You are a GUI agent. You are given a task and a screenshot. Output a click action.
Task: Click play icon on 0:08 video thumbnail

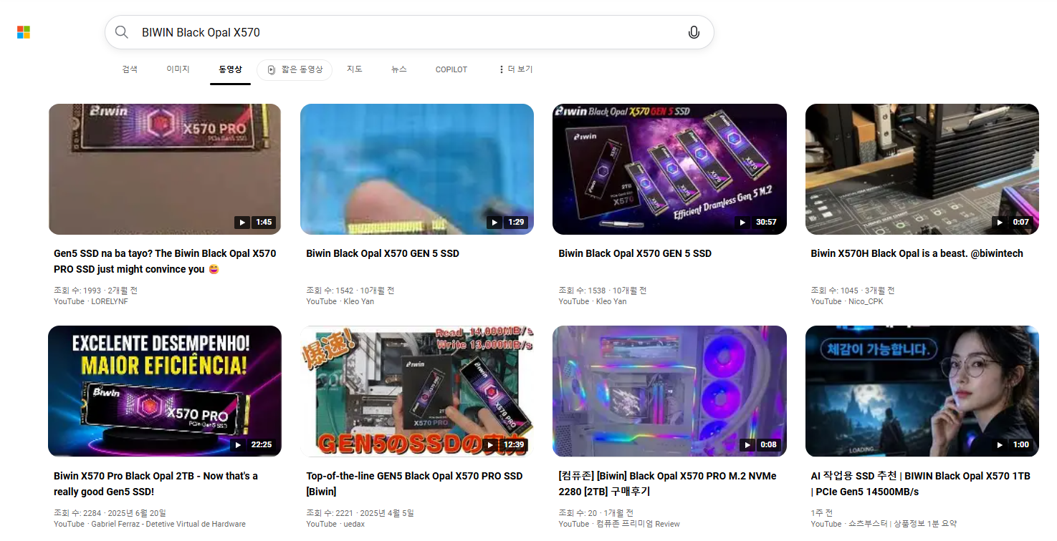click(x=747, y=445)
